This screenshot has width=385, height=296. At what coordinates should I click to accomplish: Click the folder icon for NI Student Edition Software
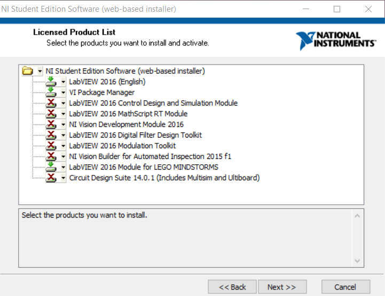click(x=28, y=71)
